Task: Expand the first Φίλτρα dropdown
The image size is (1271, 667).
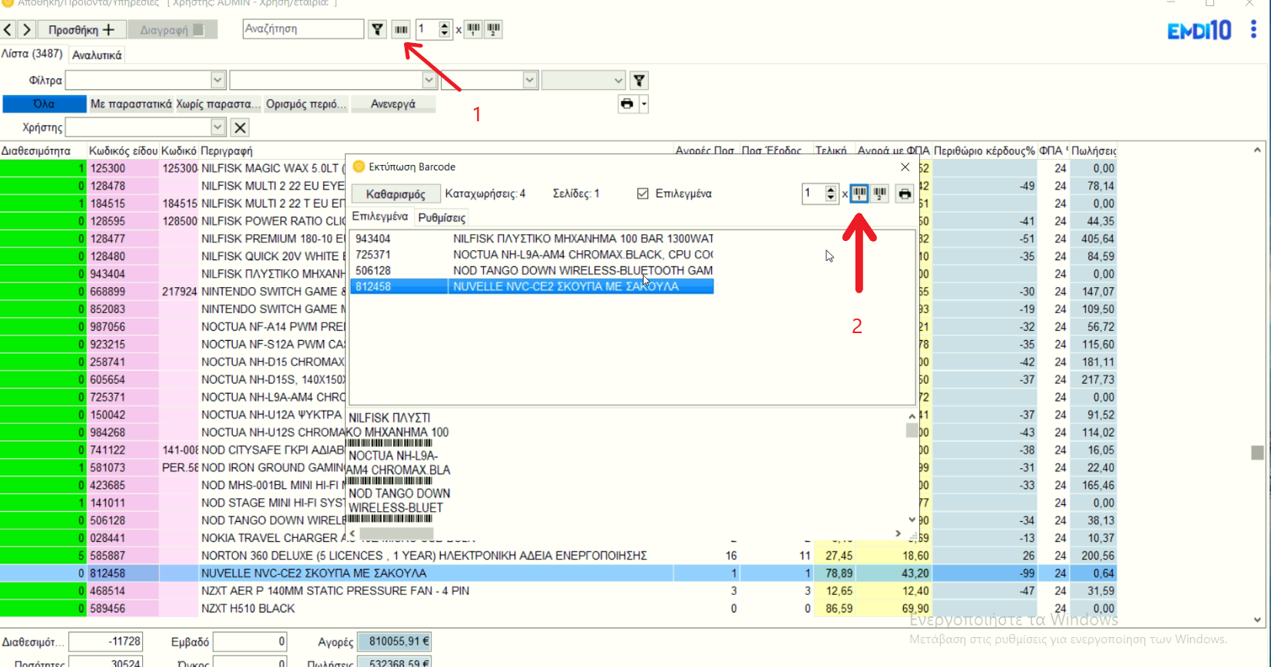Action: tap(217, 80)
